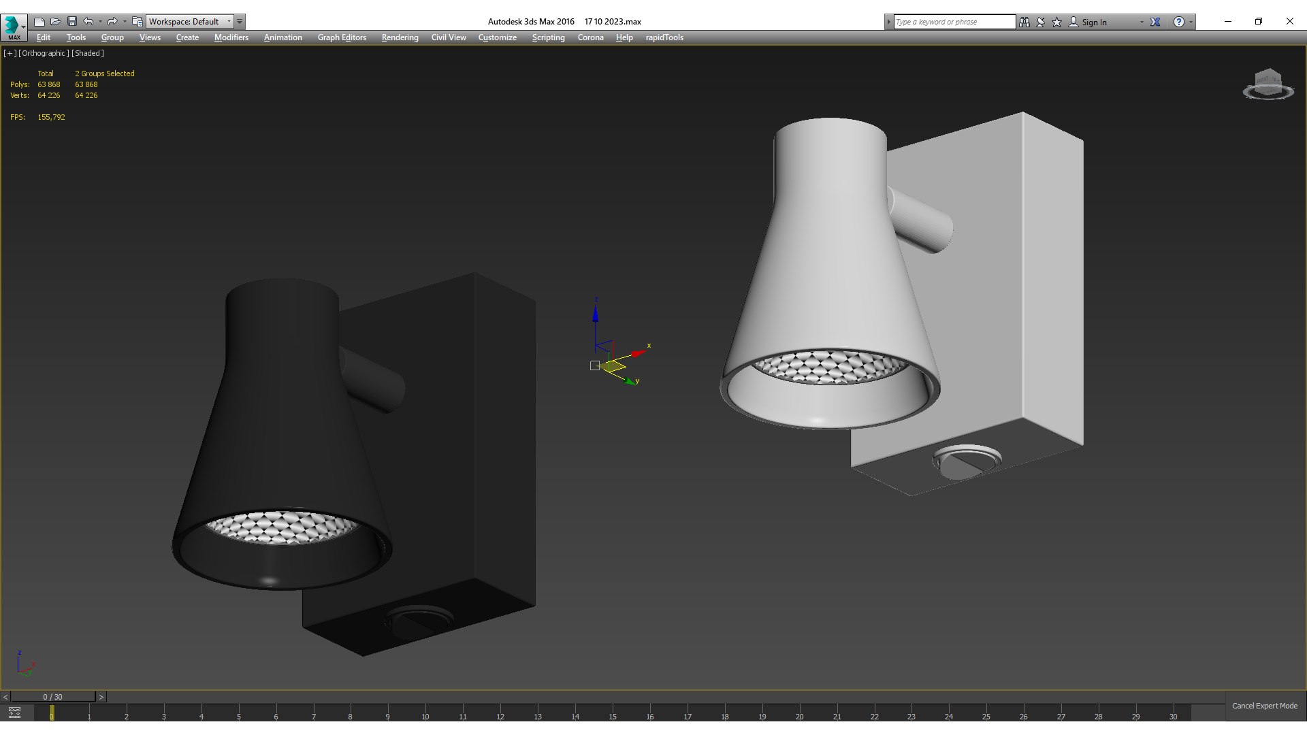Open the Autodesk Exchange X icon

click(x=1155, y=22)
